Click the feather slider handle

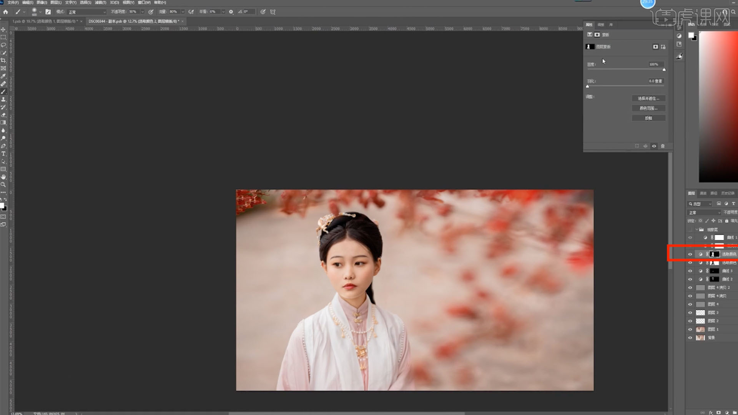587,86
